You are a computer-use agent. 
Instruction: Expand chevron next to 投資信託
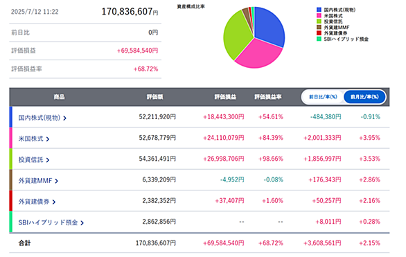48,160
